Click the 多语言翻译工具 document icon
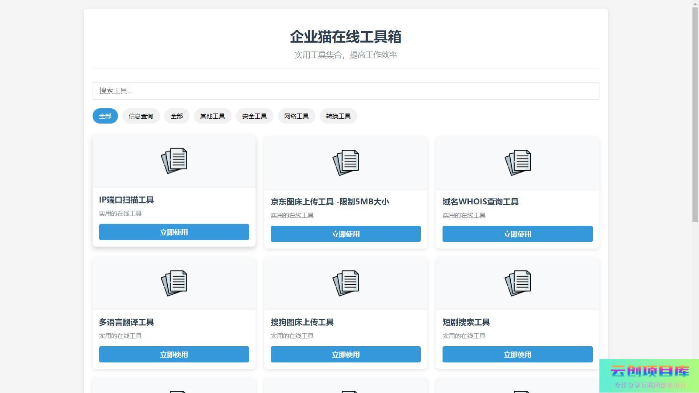 coord(174,283)
